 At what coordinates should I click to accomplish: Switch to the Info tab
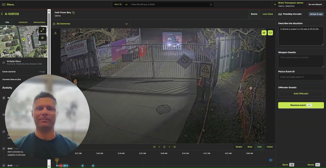pos(7,22)
